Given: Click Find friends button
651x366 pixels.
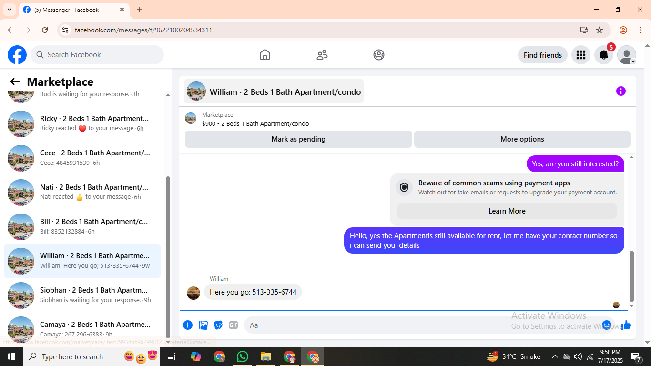Looking at the screenshot, I should click(542, 55).
